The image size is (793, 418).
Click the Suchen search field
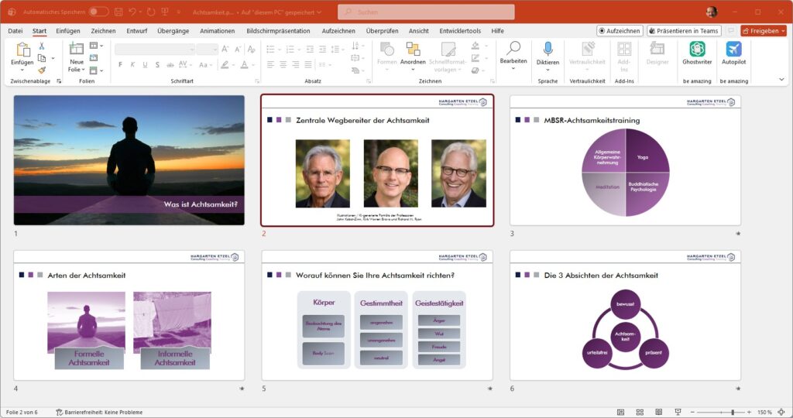coord(426,12)
